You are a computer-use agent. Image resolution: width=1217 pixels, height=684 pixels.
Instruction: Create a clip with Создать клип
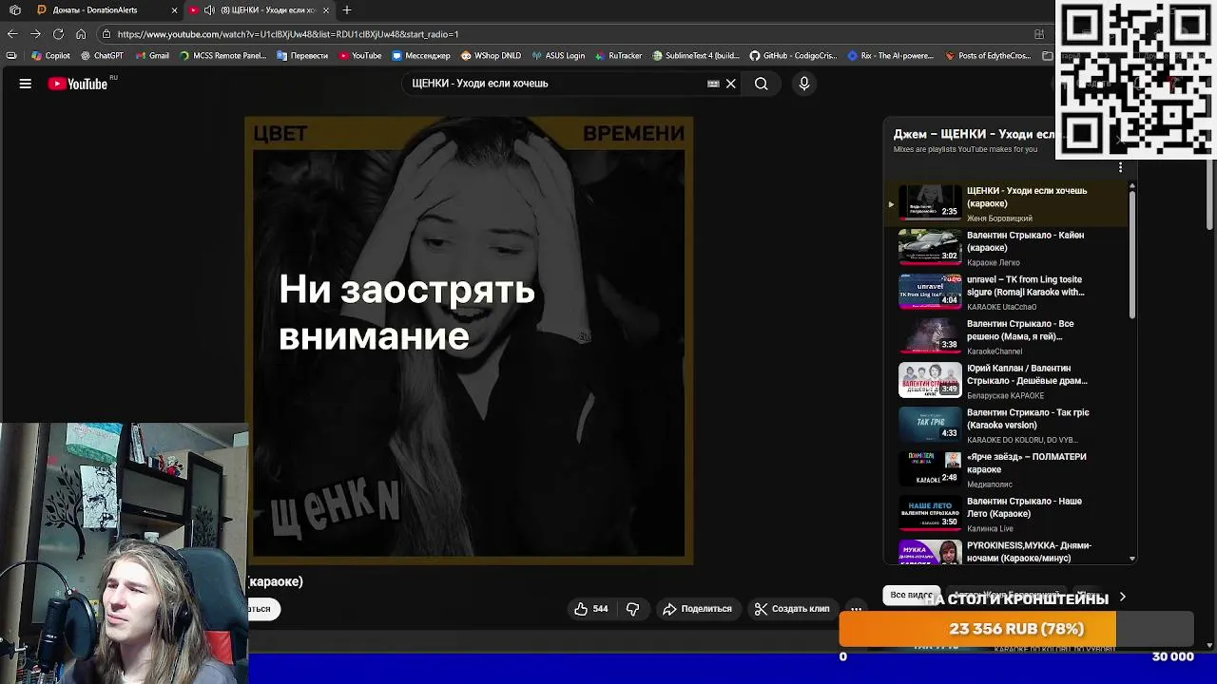[792, 609]
